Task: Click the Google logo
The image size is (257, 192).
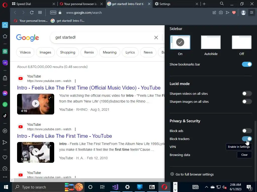Action: pyautogui.click(x=28, y=38)
